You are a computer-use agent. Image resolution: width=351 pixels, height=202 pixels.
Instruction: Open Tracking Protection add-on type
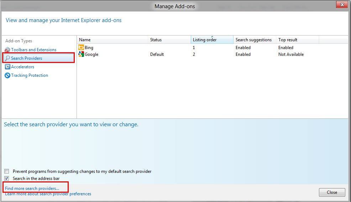[x=30, y=75]
